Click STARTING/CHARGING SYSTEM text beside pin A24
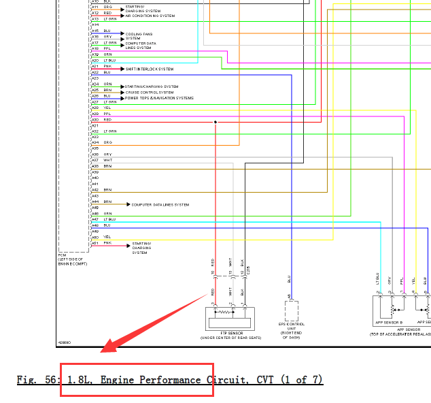 (152, 86)
